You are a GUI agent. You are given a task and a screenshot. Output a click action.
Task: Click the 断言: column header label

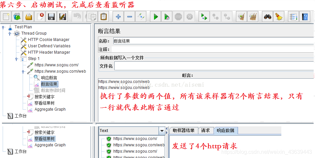pos(187,76)
